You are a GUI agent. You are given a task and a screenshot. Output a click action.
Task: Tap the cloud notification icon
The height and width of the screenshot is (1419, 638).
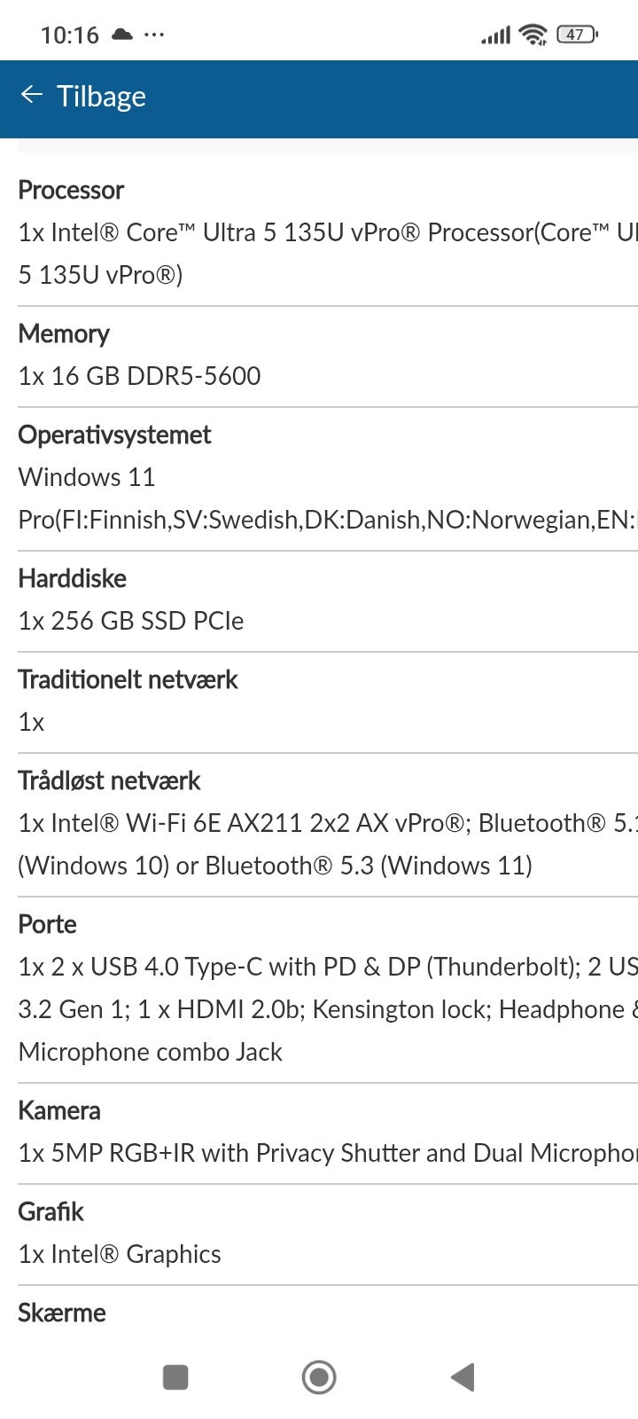pyautogui.click(x=122, y=35)
